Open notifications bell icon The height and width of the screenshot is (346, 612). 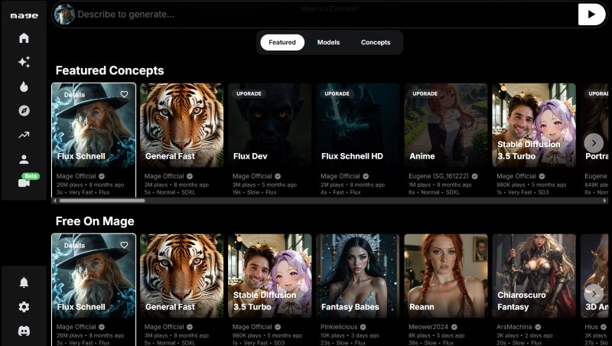pos(24,282)
